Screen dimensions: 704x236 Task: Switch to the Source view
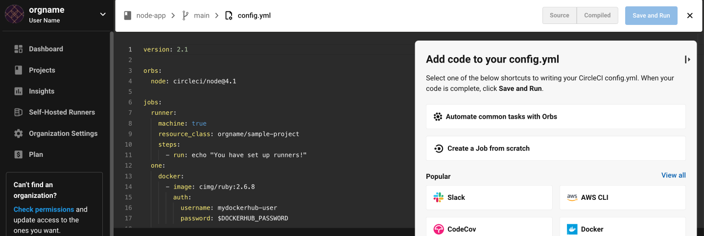(560, 16)
